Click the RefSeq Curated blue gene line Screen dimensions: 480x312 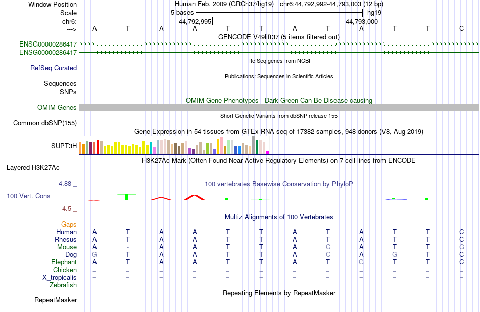[279, 68]
